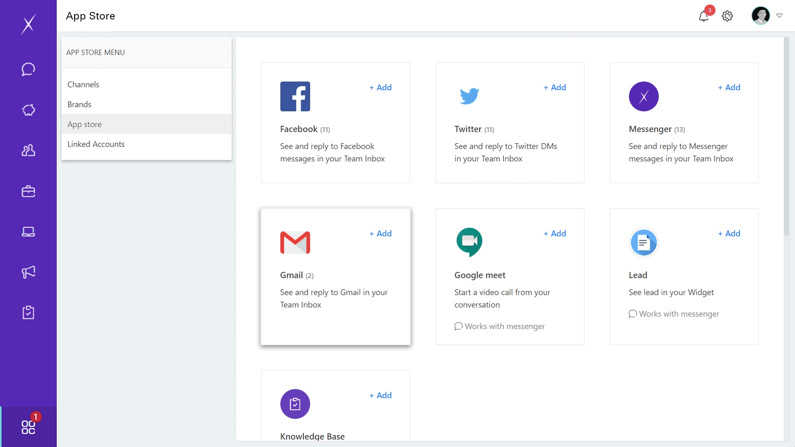Select Channels in the App Store menu
795x447 pixels.
147,84
